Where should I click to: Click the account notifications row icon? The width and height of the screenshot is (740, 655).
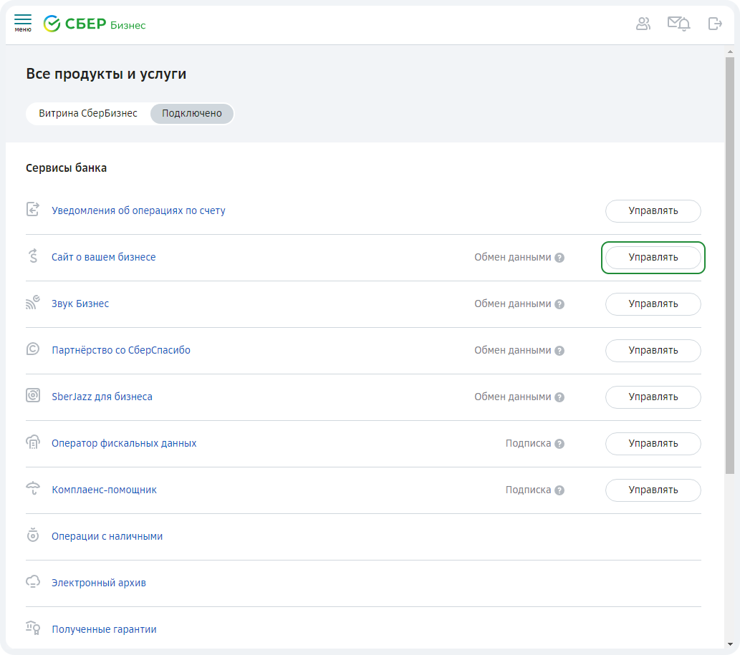pyautogui.click(x=32, y=209)
